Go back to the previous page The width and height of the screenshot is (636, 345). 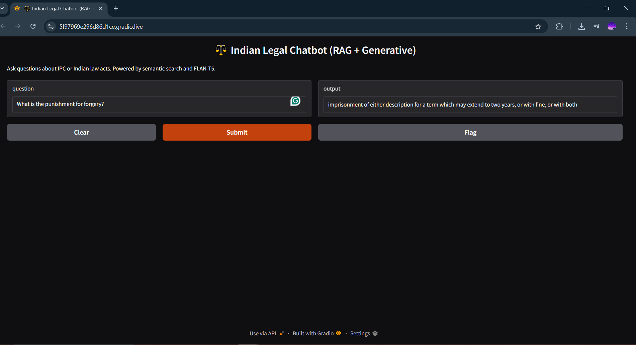click(3, 26)
